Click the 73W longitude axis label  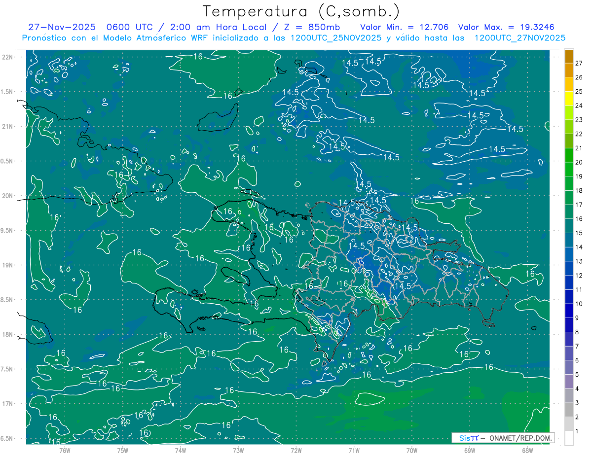238,450
